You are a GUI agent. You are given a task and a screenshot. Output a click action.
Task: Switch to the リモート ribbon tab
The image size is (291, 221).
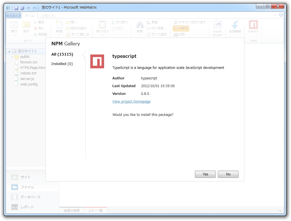(47, 15)
